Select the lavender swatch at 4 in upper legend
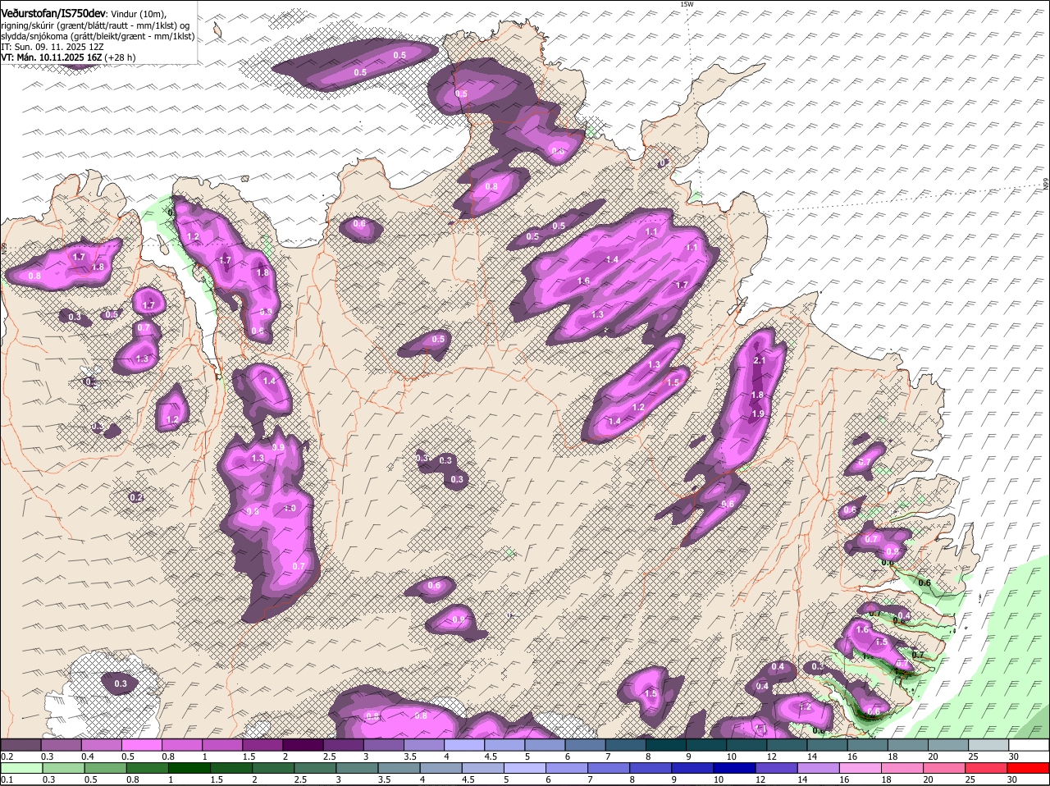Image resolution: width=1050 pixels, height=786 pixels. 466,745
